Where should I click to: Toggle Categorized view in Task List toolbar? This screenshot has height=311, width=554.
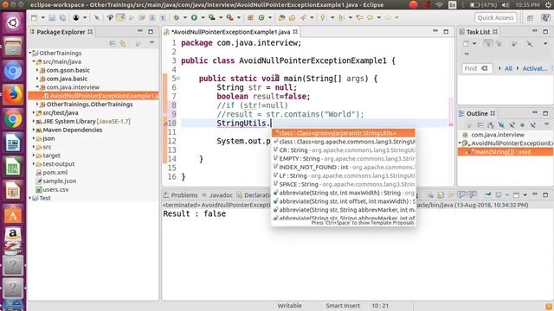coord(488,44)
